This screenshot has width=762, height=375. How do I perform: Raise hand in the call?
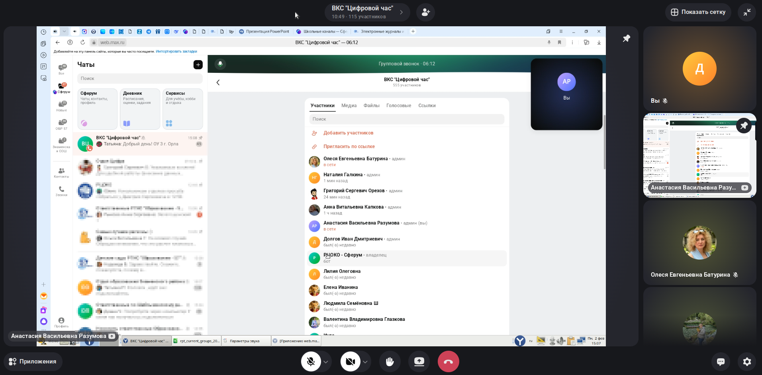click(390, 361)
